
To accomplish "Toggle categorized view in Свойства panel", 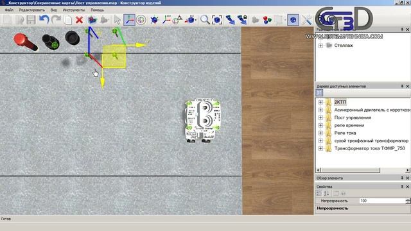I will (319, 194).
